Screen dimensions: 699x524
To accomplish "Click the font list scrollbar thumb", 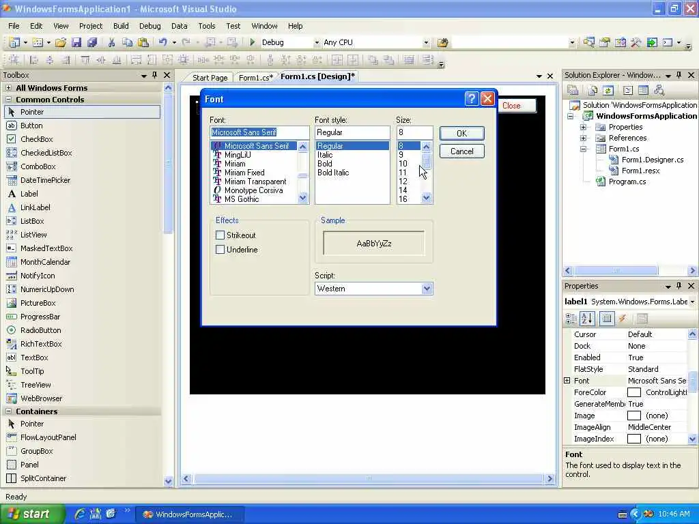I will click(x=302, y=176).
